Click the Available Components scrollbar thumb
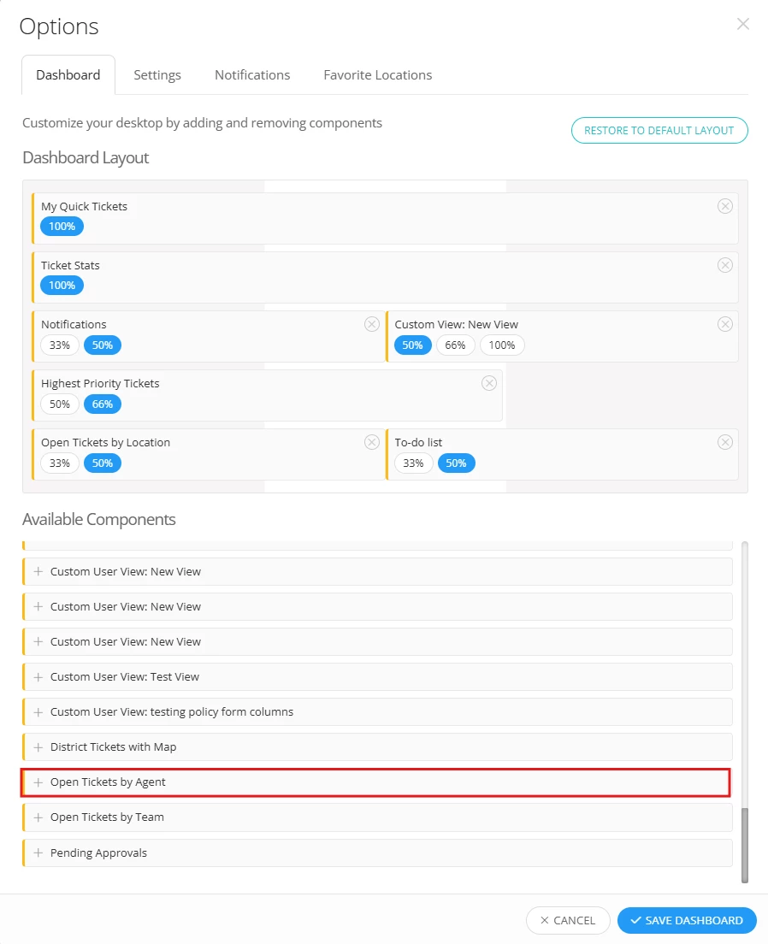The height and width of the screenshot is (944, 768). [745, 846]
